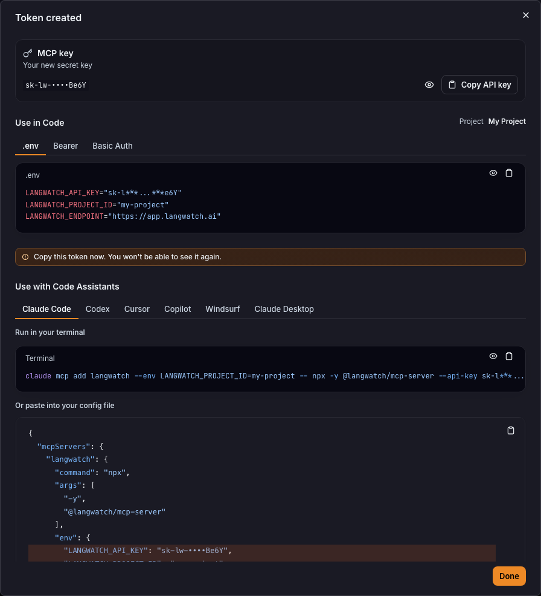
Task: Open the Cursor assistant tab
Action: (x=136, y=309)
